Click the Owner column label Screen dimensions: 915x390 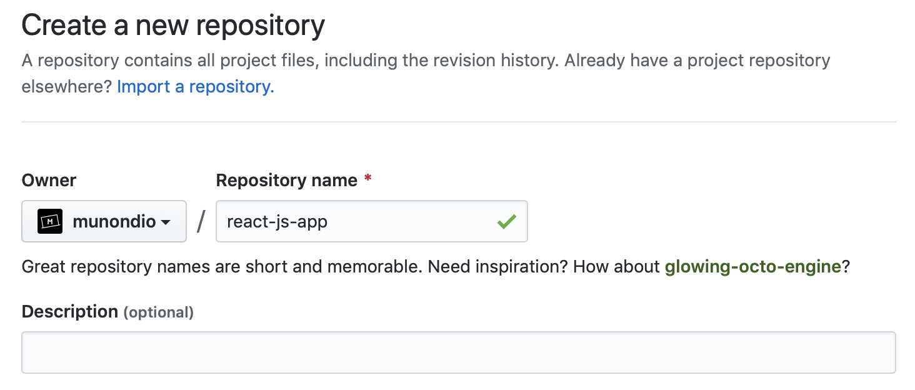(x=48, y=180)
